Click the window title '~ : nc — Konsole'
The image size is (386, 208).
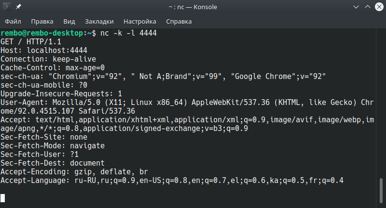(193, 7)
